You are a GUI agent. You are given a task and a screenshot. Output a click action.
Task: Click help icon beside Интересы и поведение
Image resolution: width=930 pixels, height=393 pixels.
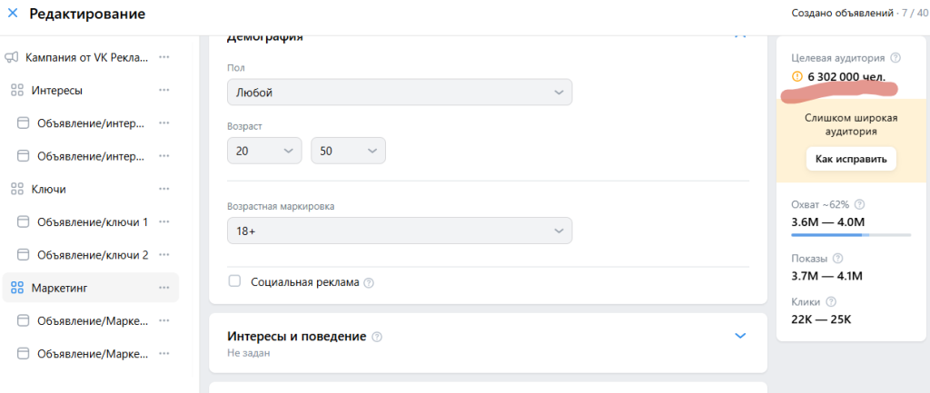(377, 337)
